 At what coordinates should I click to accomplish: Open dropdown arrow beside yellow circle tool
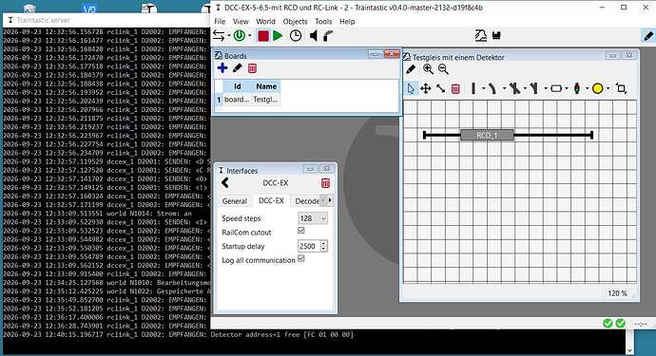pyautogui.click(x=608, y=88)
